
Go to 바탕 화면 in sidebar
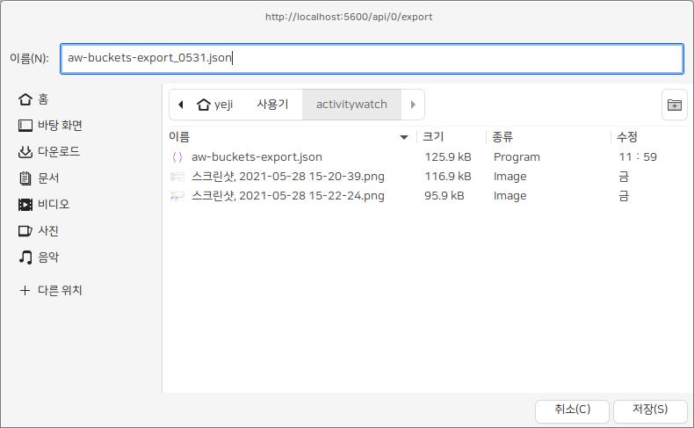(x=50, y=126)
